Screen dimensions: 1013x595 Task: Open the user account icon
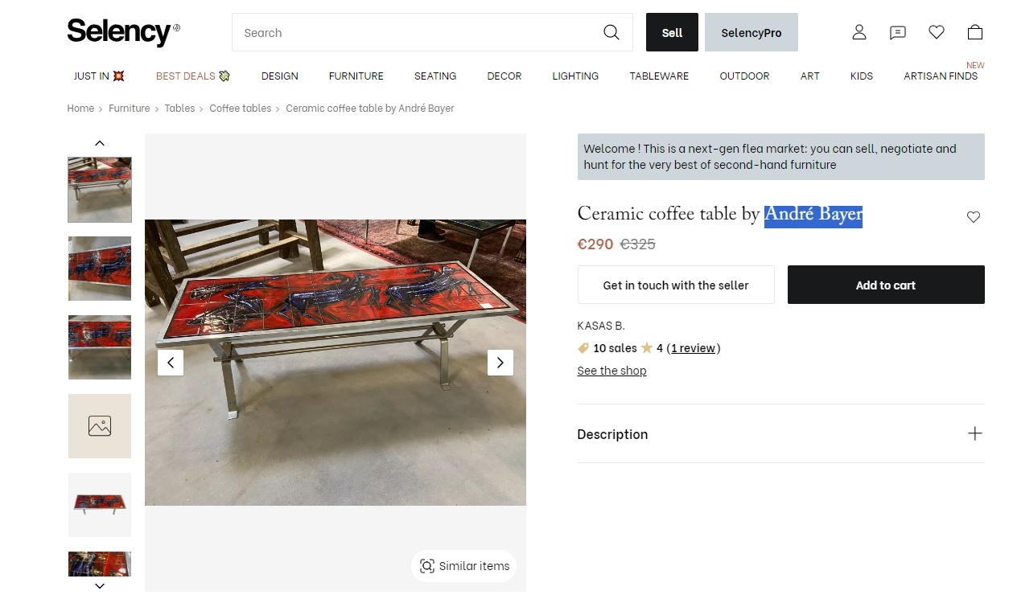[859, 32]
